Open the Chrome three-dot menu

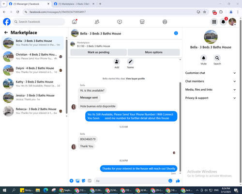(238, 12)
